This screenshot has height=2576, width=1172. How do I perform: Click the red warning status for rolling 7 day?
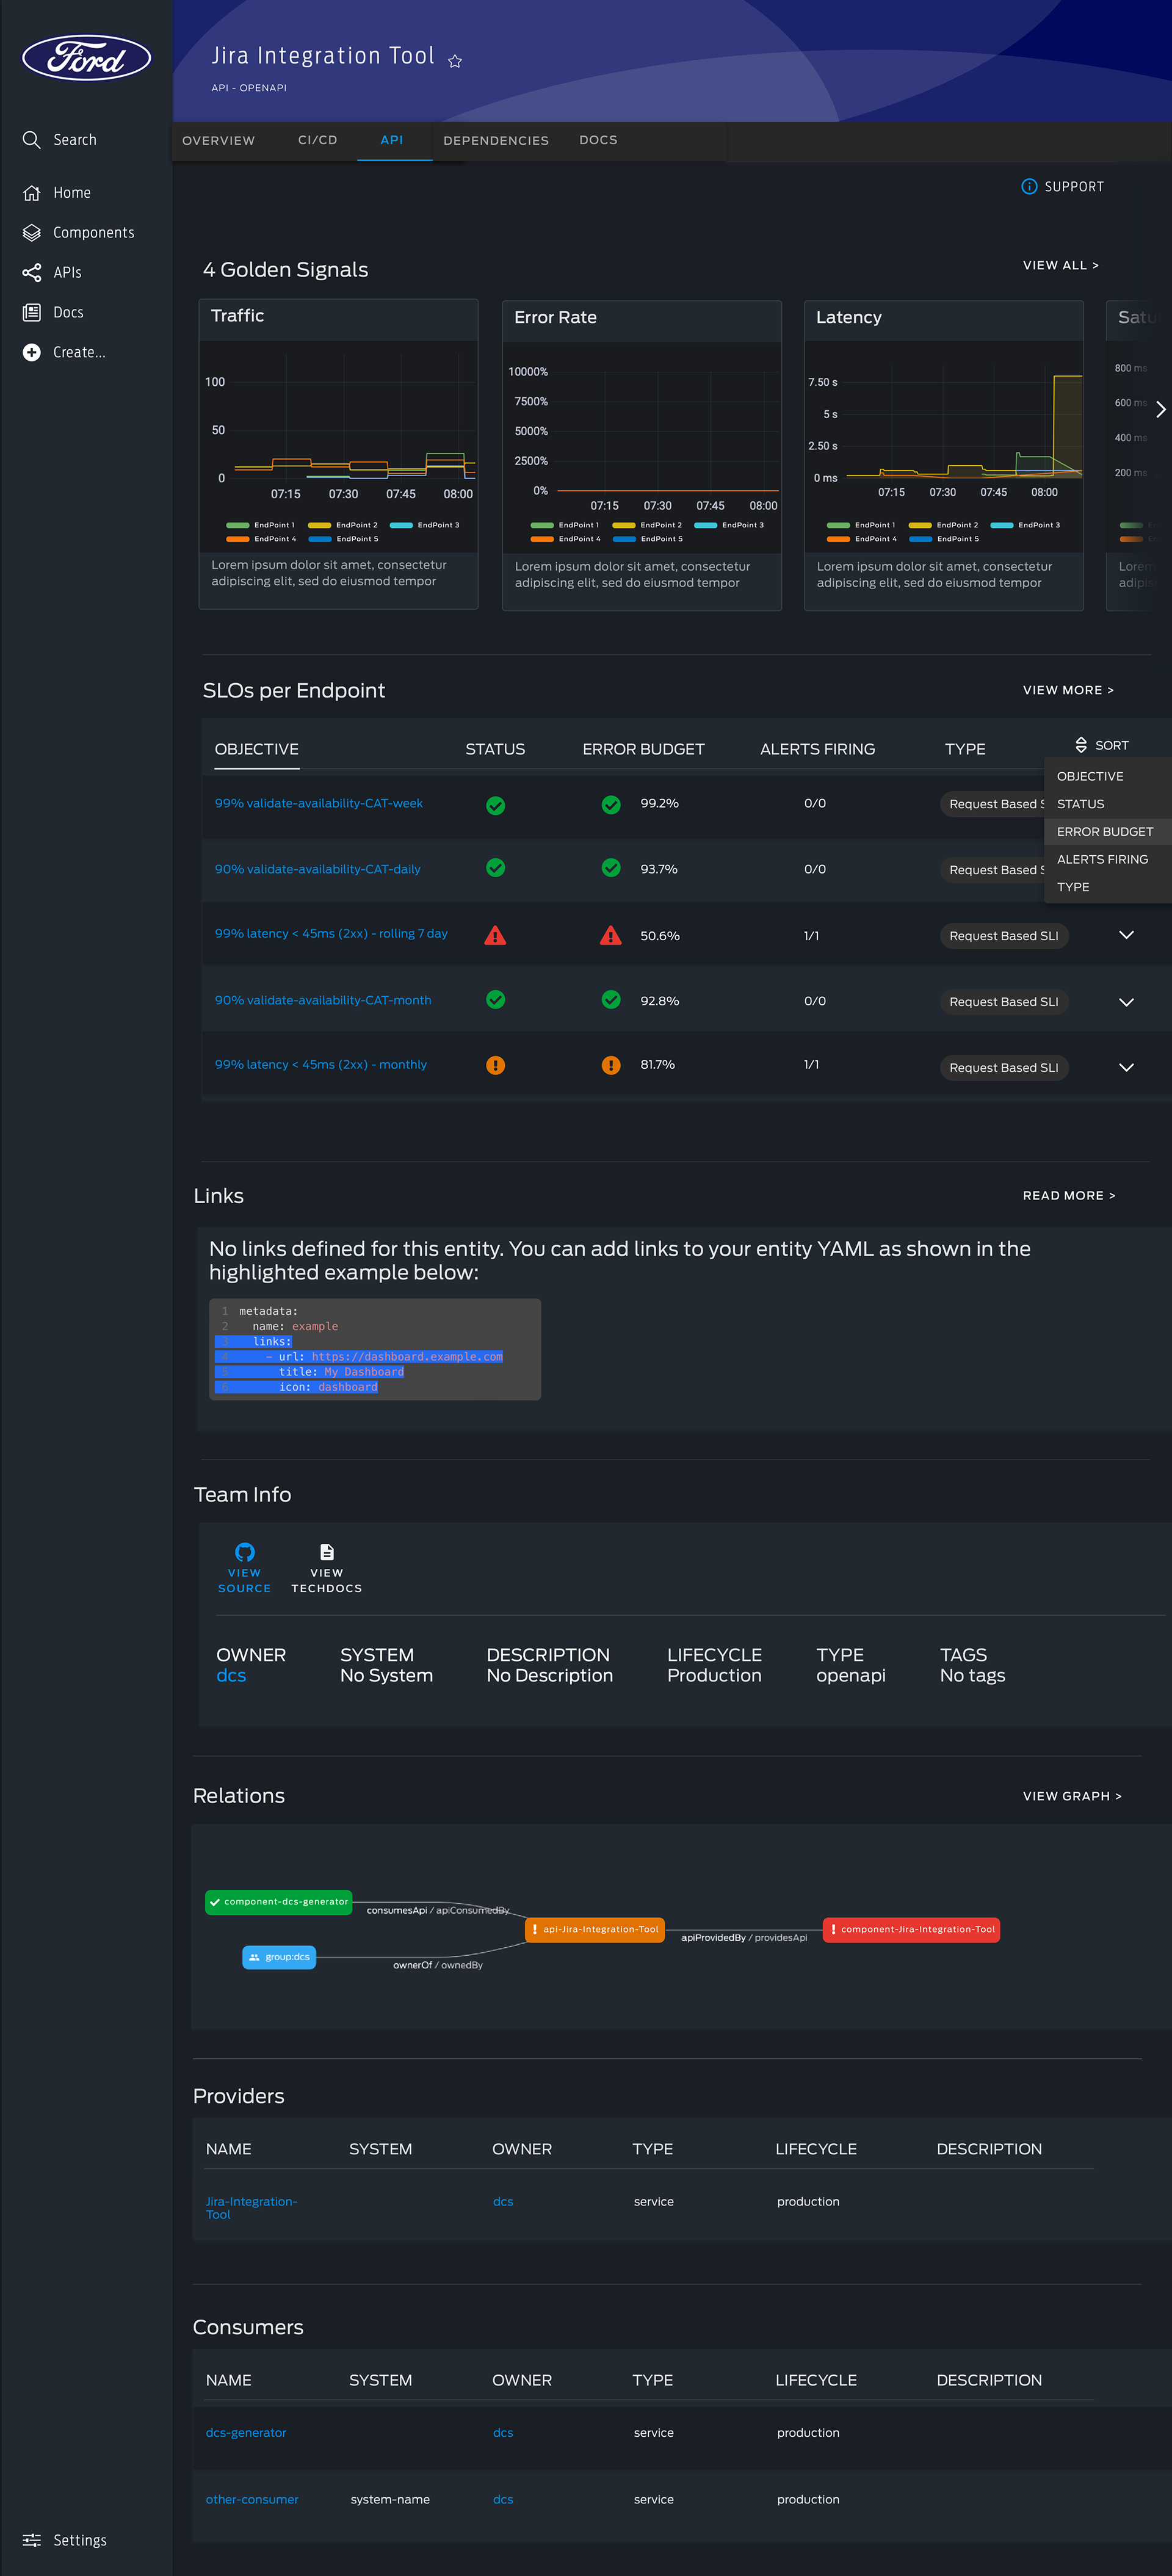coord(495,936)
